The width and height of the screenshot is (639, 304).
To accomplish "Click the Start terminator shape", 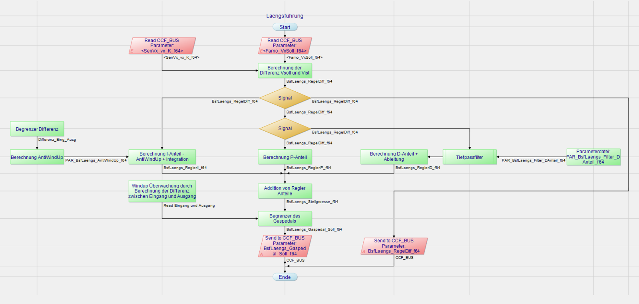I will (285, 27).
